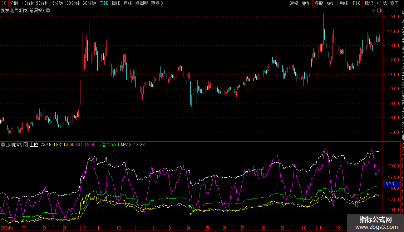
Task: Select the TSX: 13.65 readout
Action: click(64, 145)
